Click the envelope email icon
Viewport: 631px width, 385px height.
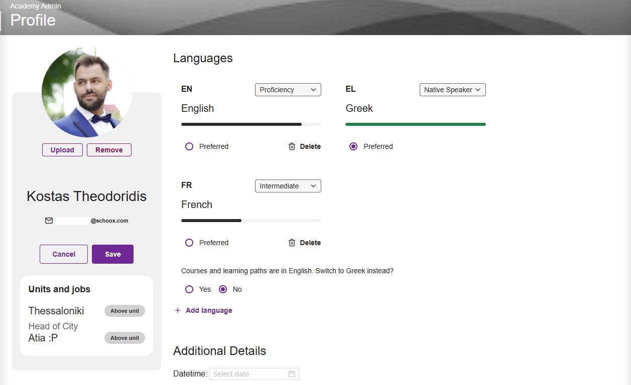pyautogui.click(x=49, y=221)
